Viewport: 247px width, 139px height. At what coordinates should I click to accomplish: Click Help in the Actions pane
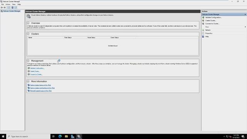[x=207, y=36]
